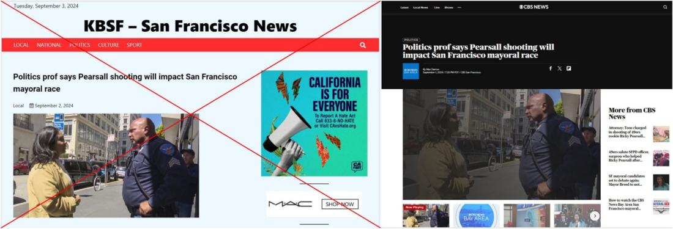Share article on Facebook
Screen dimensions: 673x229
point(551,68)
